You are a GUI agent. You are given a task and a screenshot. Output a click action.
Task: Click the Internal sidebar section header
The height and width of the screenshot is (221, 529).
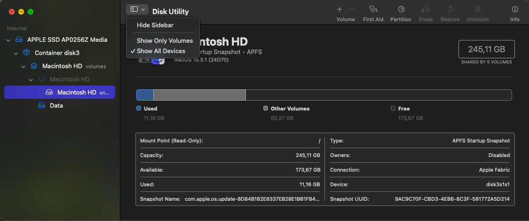17,28
